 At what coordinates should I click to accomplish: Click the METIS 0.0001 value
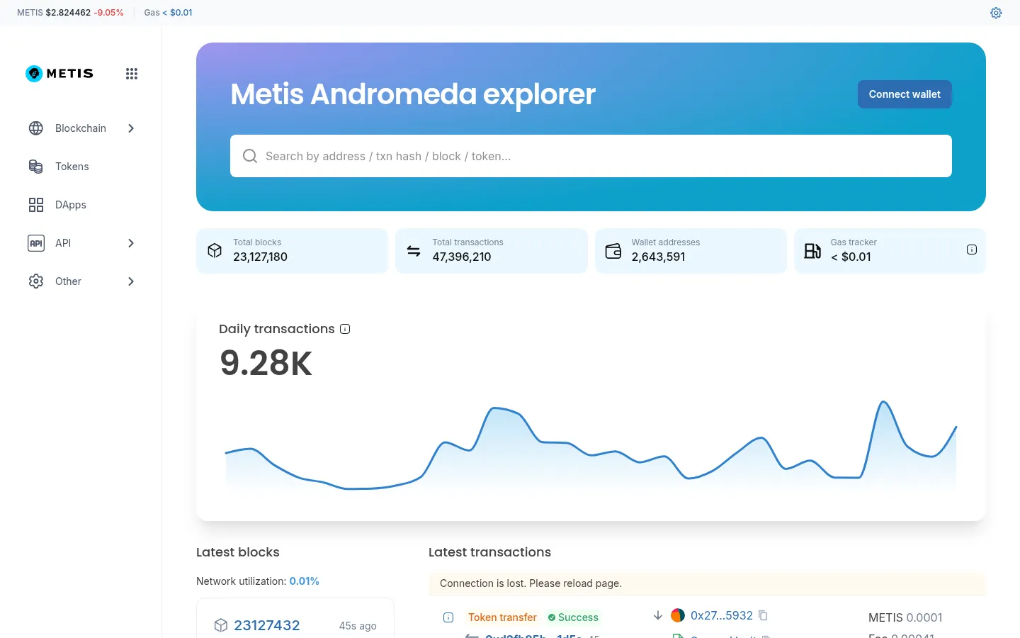905,617
